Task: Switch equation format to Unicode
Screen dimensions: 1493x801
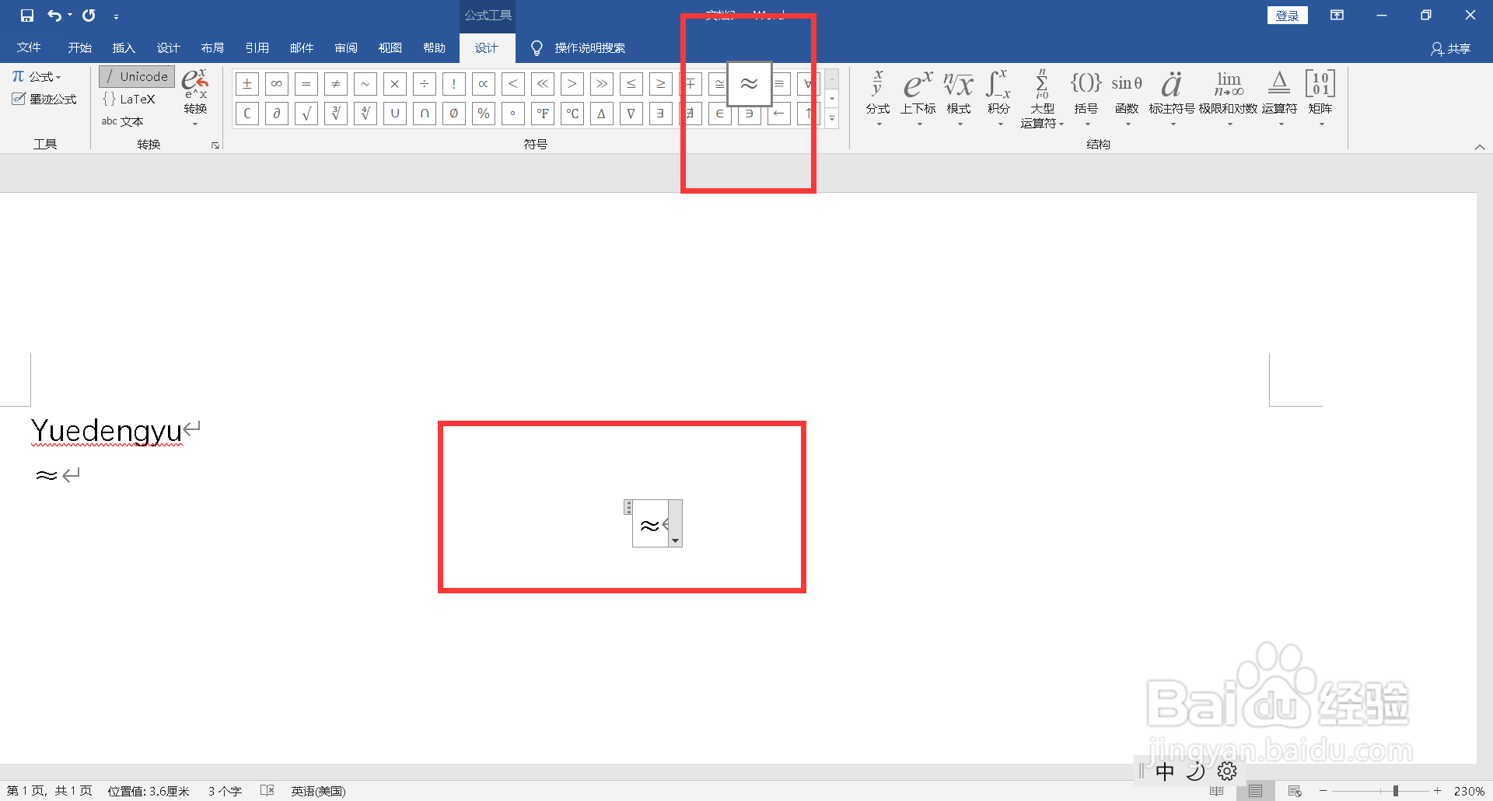Action: click(137, 76)
